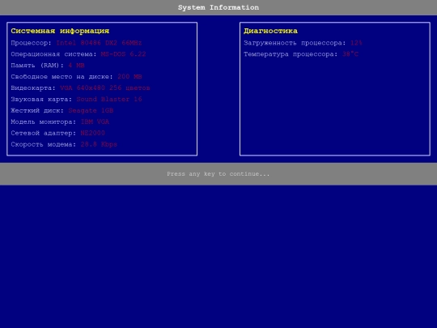Click the value '28.8 Kbps'
The width and height of the screenshot is (437, 328).
(x=99, y=144)
